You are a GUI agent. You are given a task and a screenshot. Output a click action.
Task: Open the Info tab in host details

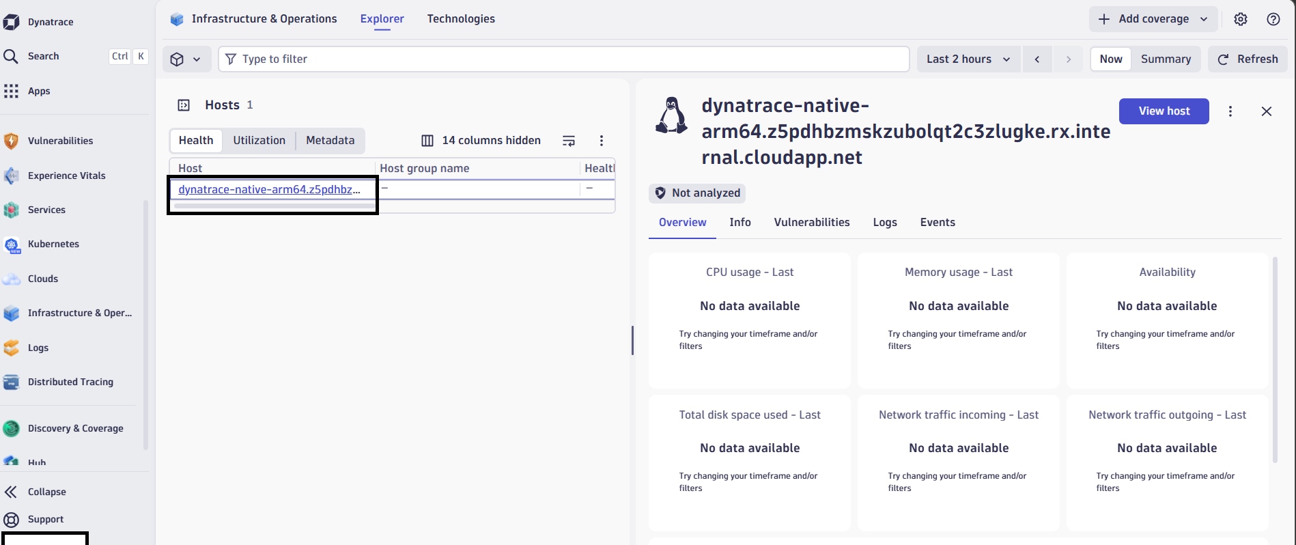(740, 223)
